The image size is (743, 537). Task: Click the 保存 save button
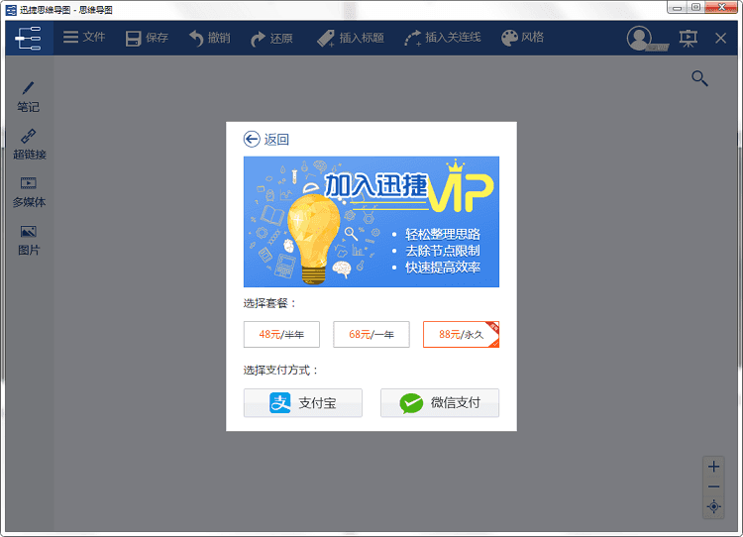pyautogui.click(x=147, y=38)
